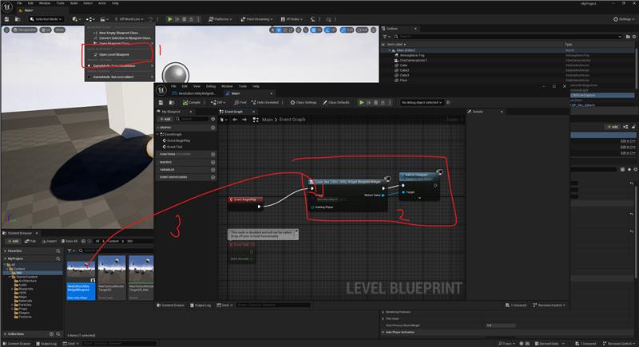
Task: Open the Pixel Streaming dropdown
Action: (256, 19)
